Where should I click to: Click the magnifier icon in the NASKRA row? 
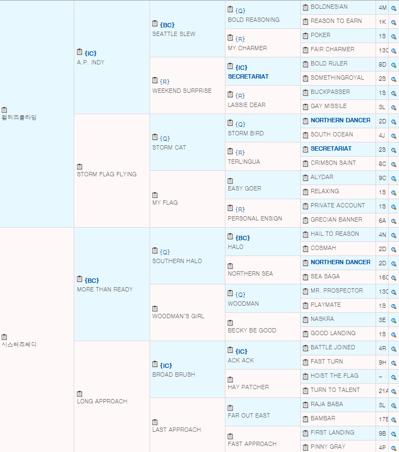tap(394, 320)
